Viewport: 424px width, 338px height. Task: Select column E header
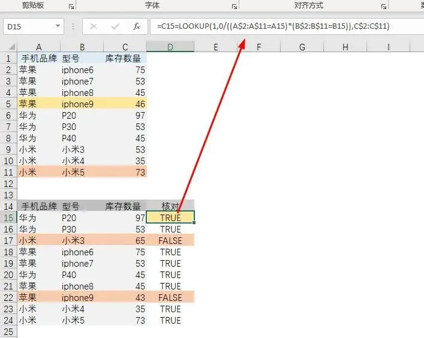click(x=216, y=47)
